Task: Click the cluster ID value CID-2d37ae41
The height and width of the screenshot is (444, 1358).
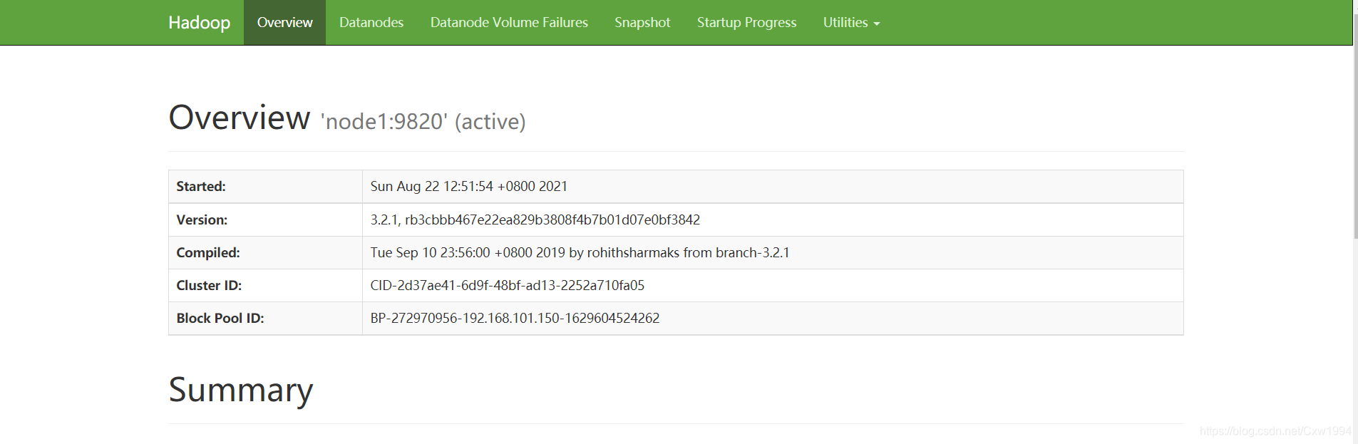Action: tap(508, 286)
